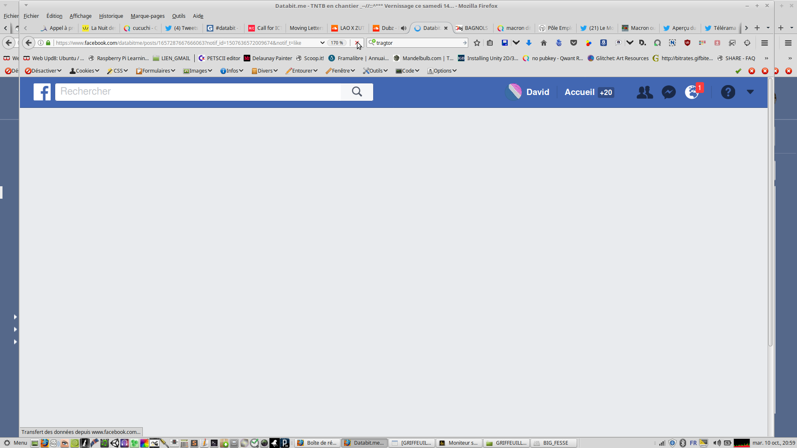Image resolution: width=797 pixels, height=448 pixels.
Task: Expand the URL history dropdown arrow
Action: 322,43
